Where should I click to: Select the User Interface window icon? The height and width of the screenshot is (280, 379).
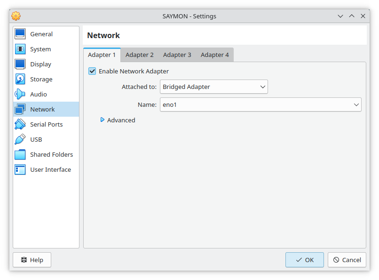click(20, 169)
